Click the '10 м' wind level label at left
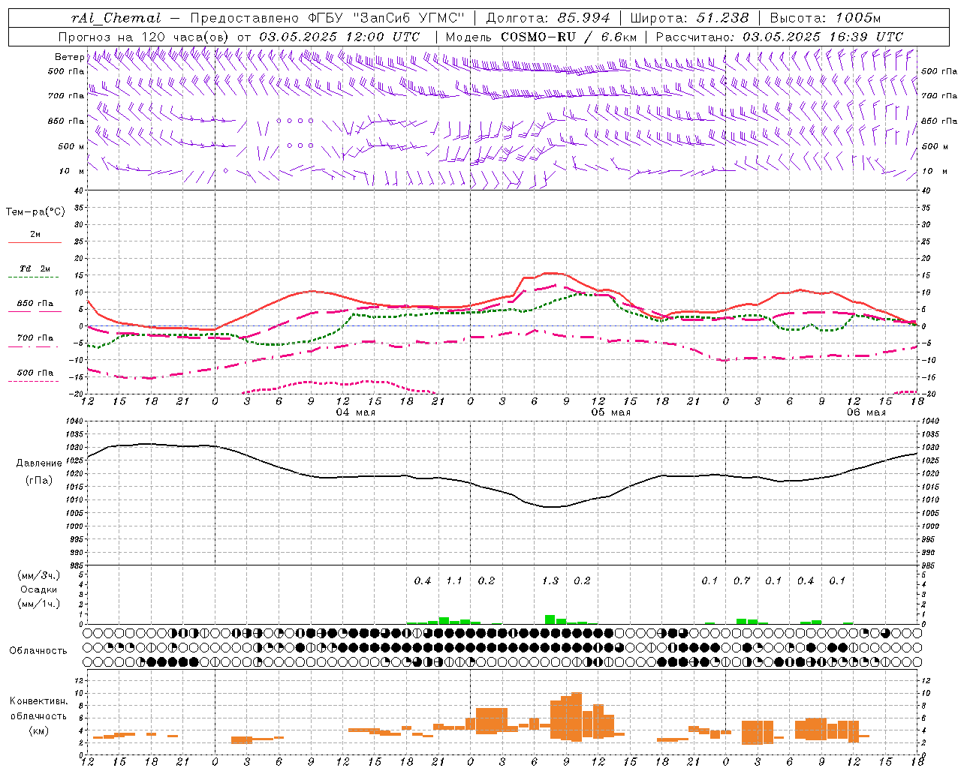Screen dimensions: 961x768 [x=72, y=172]
